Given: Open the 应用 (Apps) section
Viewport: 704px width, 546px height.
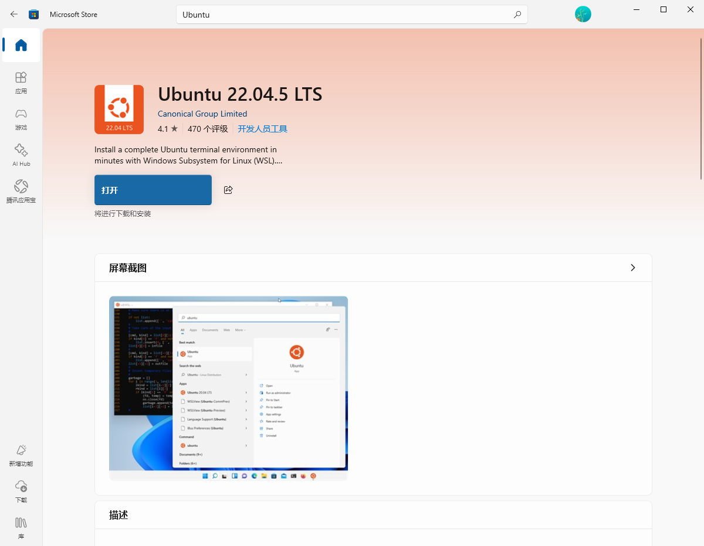Looking at the screenshot, I should 21,83.
